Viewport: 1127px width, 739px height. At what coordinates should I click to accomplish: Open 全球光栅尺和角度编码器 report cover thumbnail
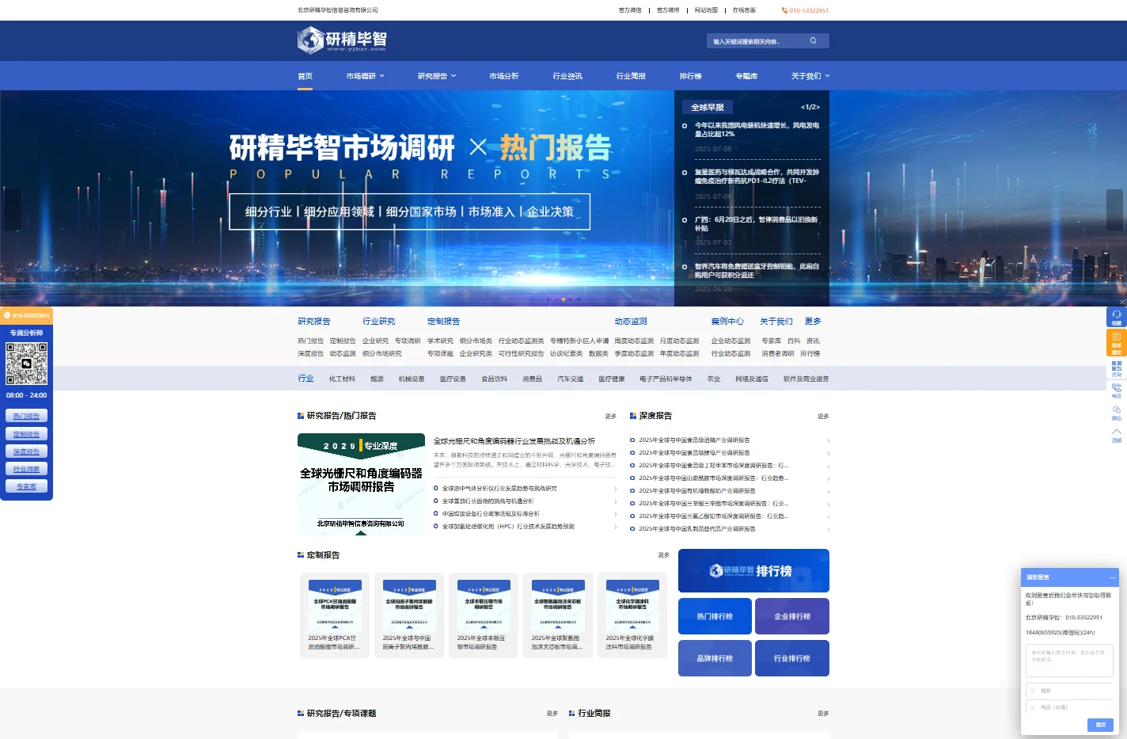[361, 484]
